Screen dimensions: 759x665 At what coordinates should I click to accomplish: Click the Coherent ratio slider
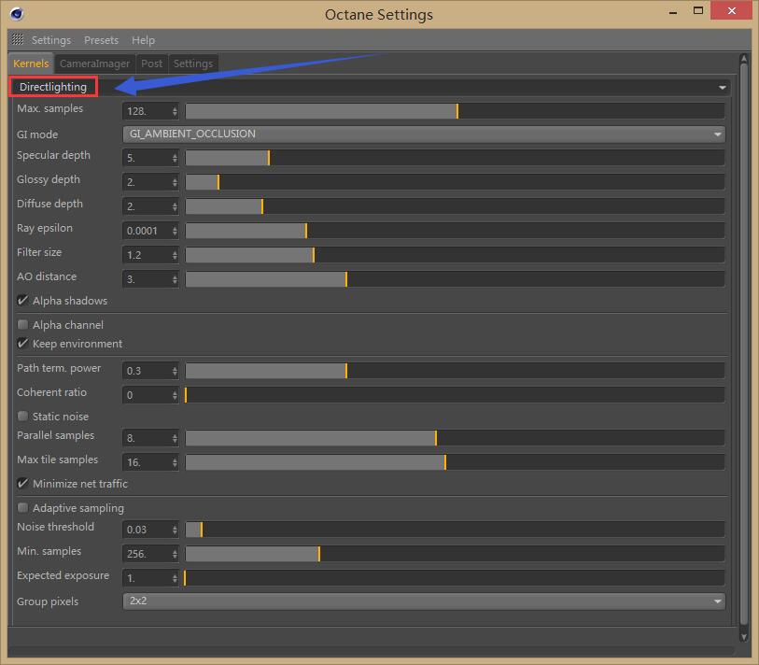[x=455, y=395]
